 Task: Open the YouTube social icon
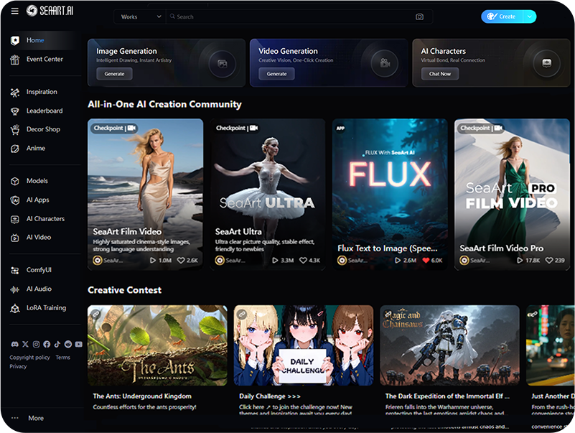(79, 345)
